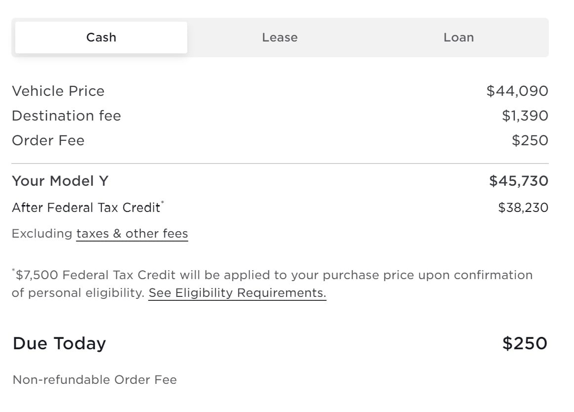Click the Order Fee line item
This screenshot has width=574, height=412.
[47, 140]
